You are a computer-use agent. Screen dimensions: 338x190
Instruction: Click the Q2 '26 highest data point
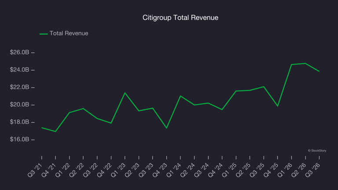point(305,63)
